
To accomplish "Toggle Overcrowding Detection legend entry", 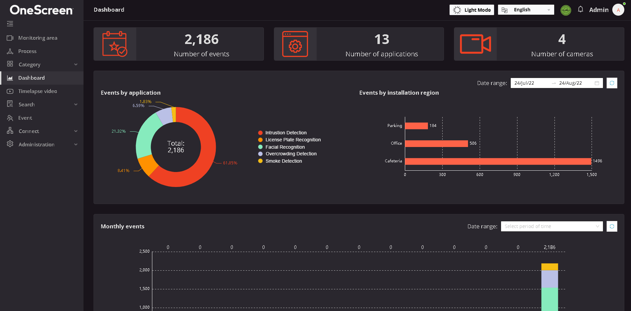I will point(287,154).
